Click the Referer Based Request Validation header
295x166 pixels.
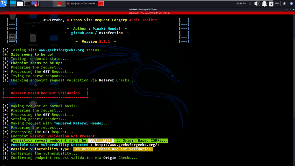click(45, 93)
